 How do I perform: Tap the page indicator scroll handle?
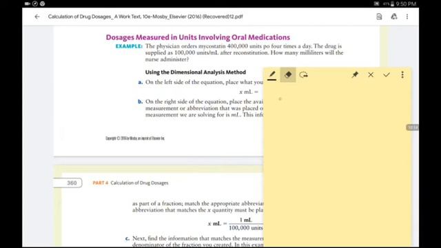coord(412,127)
